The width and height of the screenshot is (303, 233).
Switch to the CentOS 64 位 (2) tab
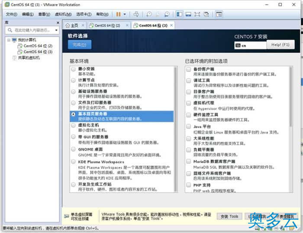(107, 26)
